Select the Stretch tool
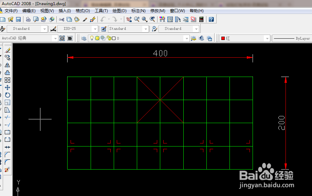The height and width of the screenshot is (196, 312). point(7,110)
